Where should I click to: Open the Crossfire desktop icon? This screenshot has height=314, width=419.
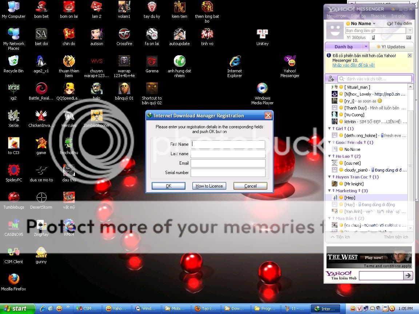124,37
